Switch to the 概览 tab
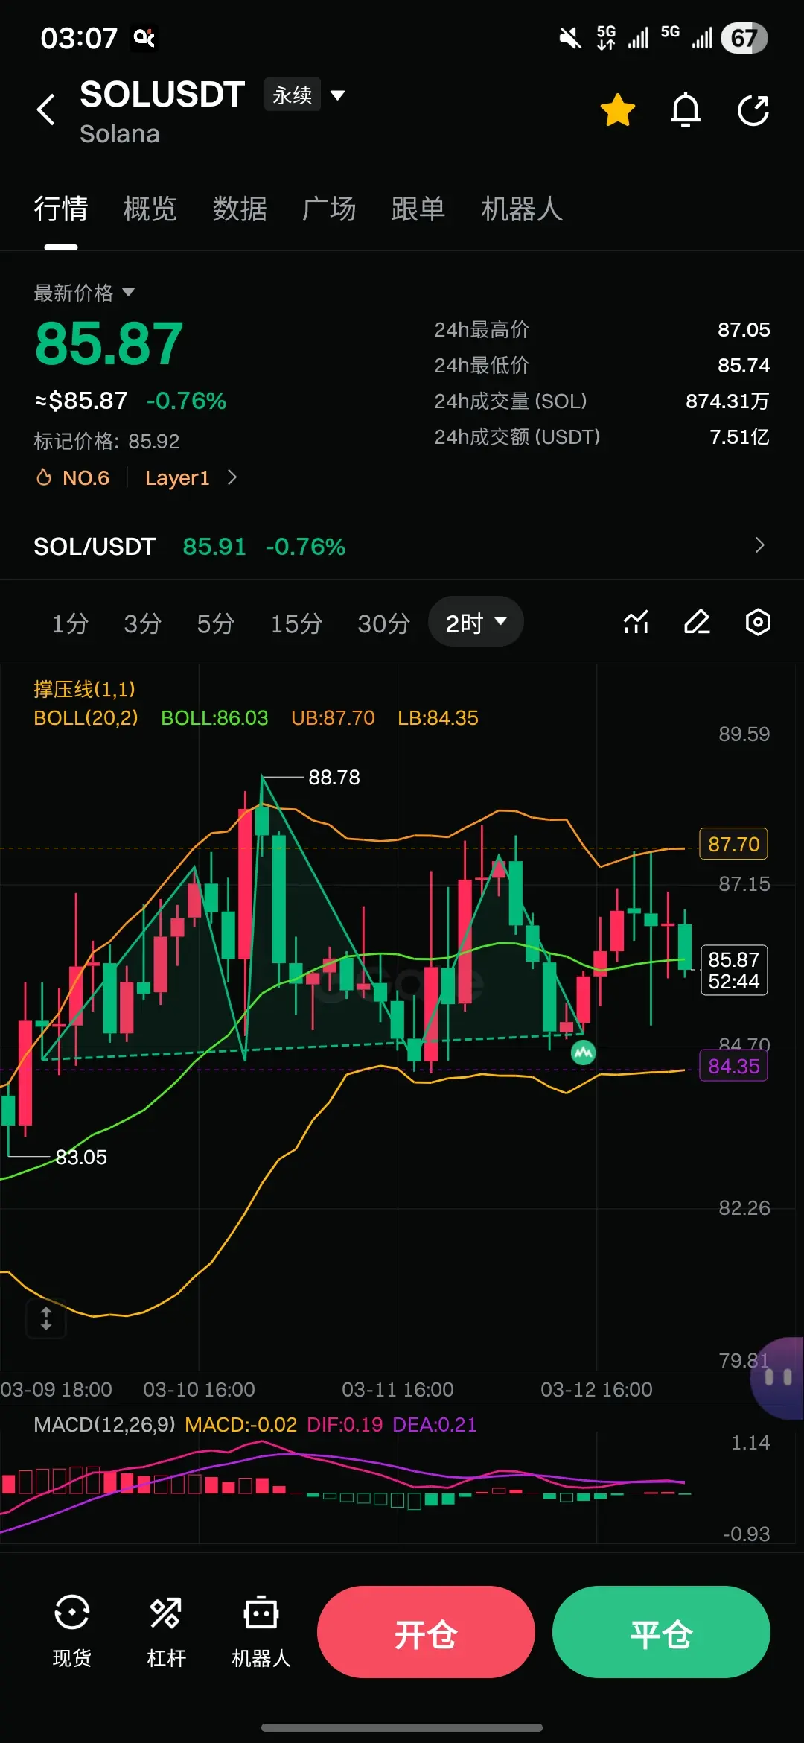Screen dimensions: 804x1743 point(150,209)
